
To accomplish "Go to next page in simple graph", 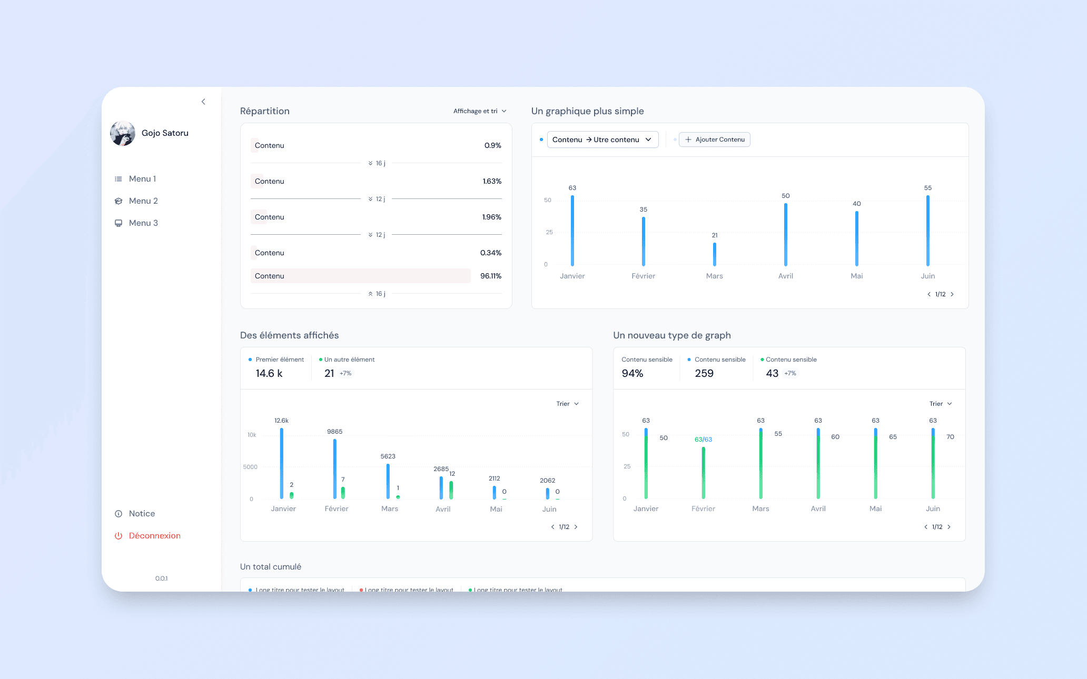I will (x=952, y=294).
